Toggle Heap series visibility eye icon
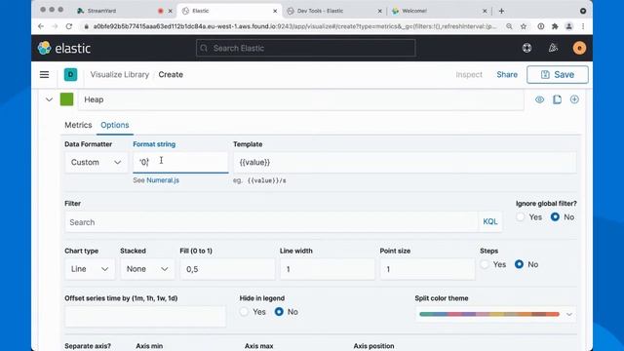This screenshot has width=624, height=351. pos(539,99)
